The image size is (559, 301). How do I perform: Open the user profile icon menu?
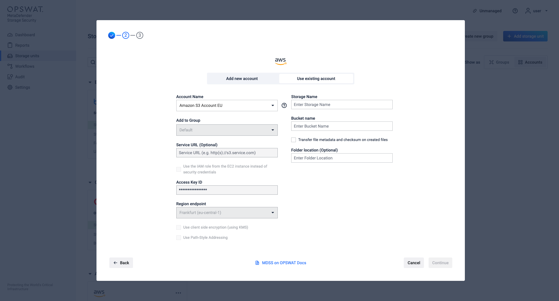pyautogui.click(x=528, y=11)
